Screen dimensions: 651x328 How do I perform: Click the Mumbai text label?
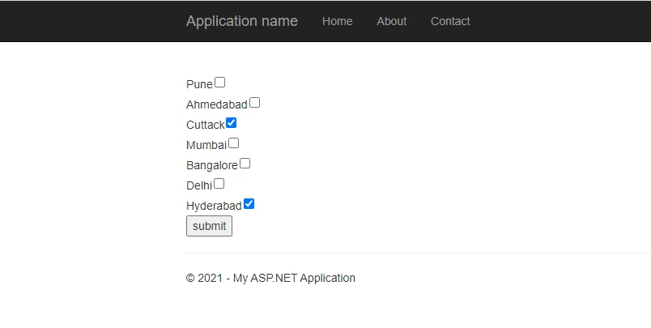pyautogui.click(x=206, y=145)
